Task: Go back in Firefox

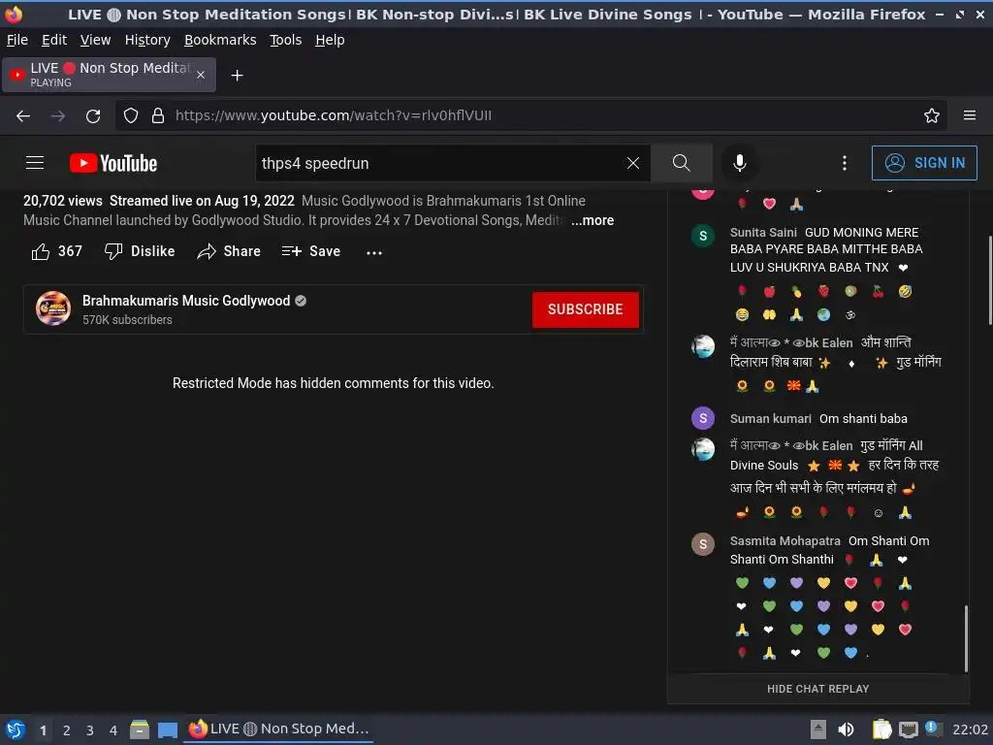Action: (23, 115)
